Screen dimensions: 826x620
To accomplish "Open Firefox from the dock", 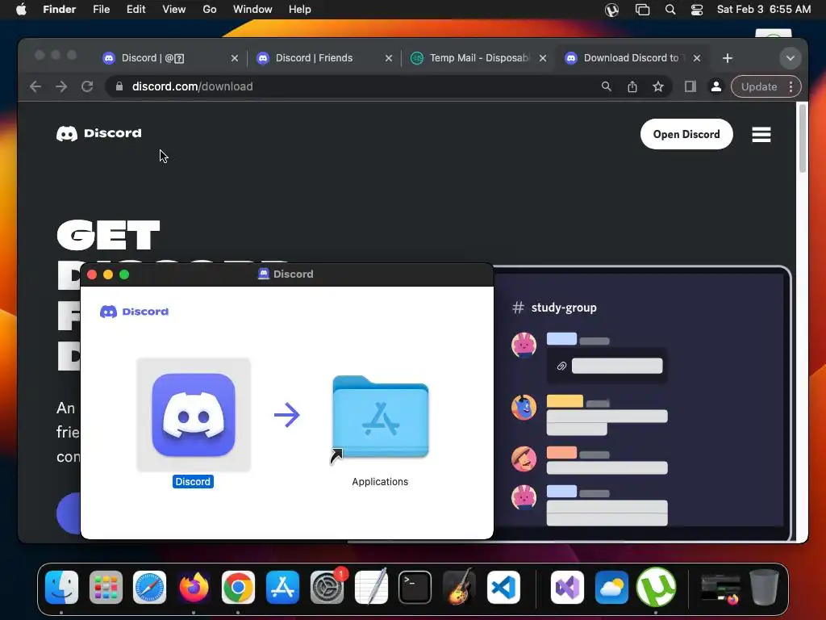I will [x=194, y=587].
